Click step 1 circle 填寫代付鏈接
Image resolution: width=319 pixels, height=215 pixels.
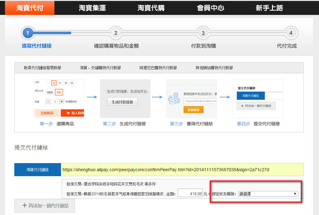coord(28,33)
